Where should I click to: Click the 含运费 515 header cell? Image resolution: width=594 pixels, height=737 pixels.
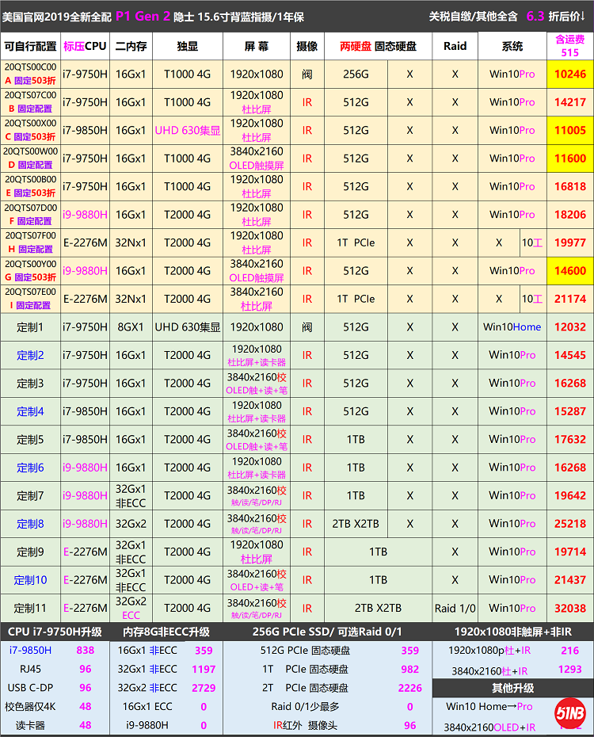click(569, 46)
